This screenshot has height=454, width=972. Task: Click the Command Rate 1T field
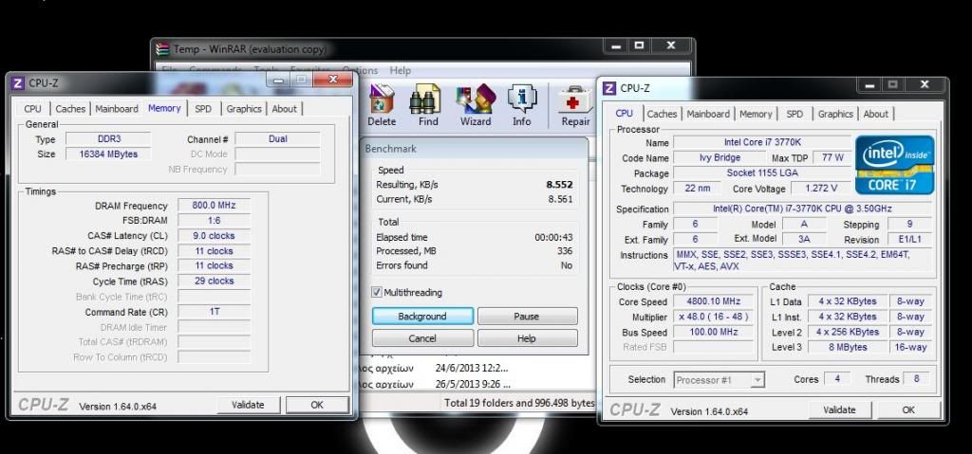pos(214,312)
